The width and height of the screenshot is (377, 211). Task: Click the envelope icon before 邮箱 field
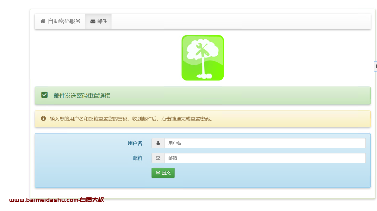(158, 158)
